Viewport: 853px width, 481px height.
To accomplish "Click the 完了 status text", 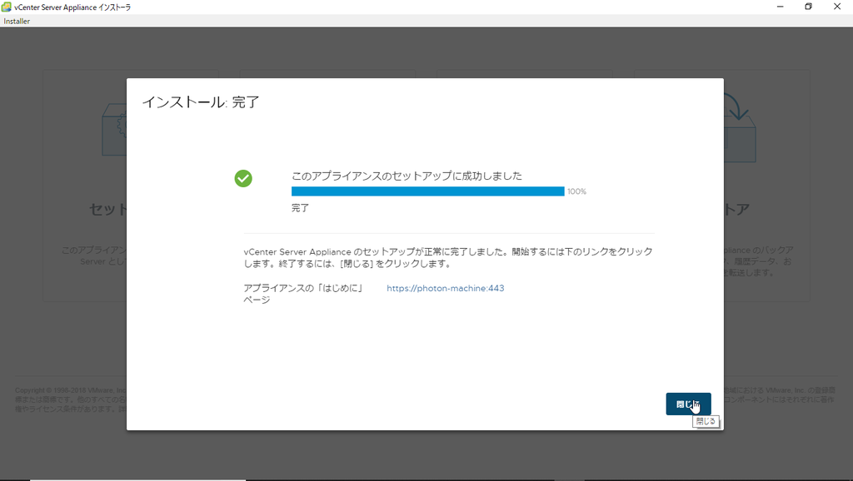I will 298,207.
